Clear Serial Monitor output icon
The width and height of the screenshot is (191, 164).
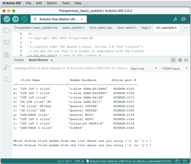tap(186, 60)
